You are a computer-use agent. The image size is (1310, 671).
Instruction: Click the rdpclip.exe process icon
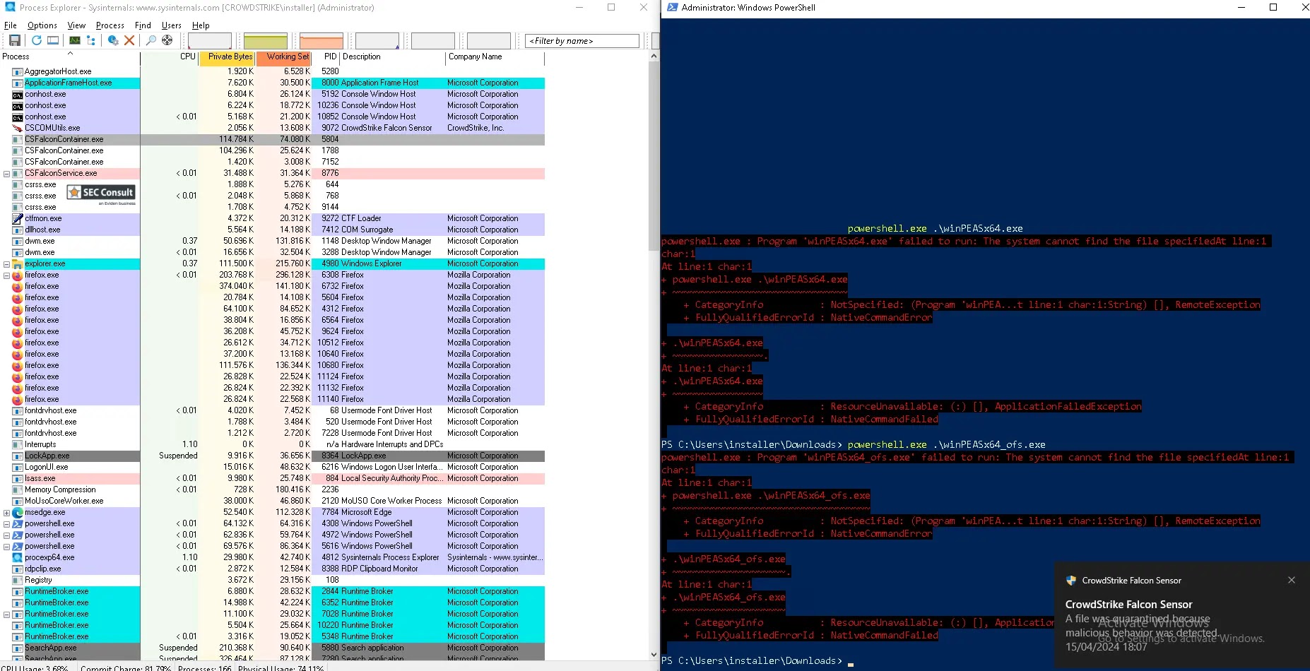click(18, 569)
